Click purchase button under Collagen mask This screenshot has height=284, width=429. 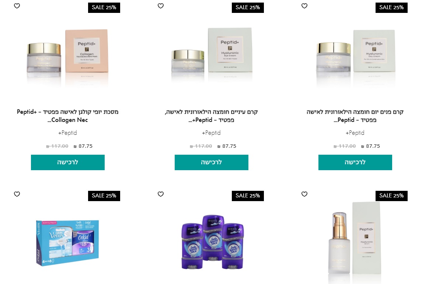tap(67, 162)
